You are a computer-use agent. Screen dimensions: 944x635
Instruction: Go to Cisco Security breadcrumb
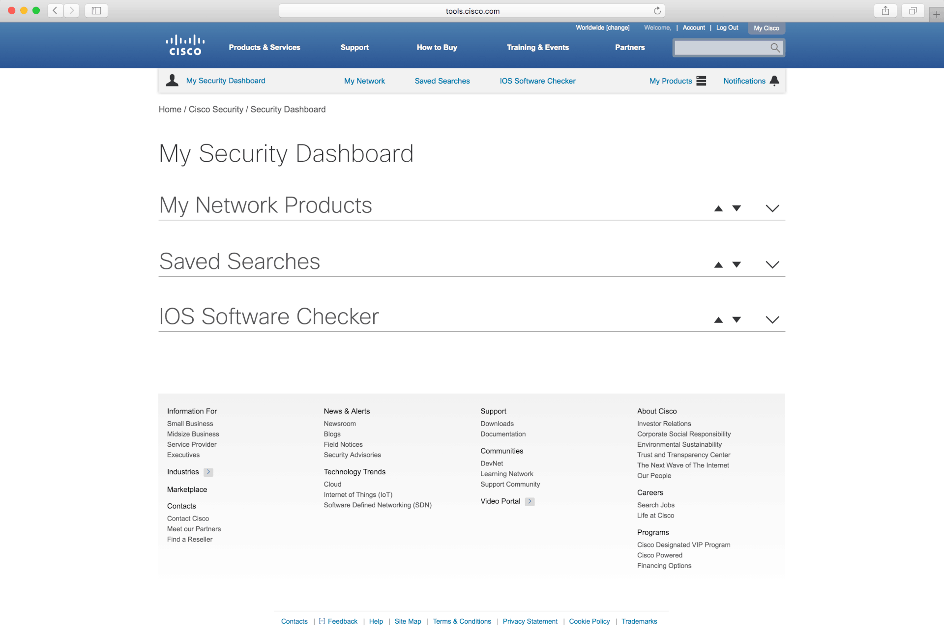tap(216, 110)
